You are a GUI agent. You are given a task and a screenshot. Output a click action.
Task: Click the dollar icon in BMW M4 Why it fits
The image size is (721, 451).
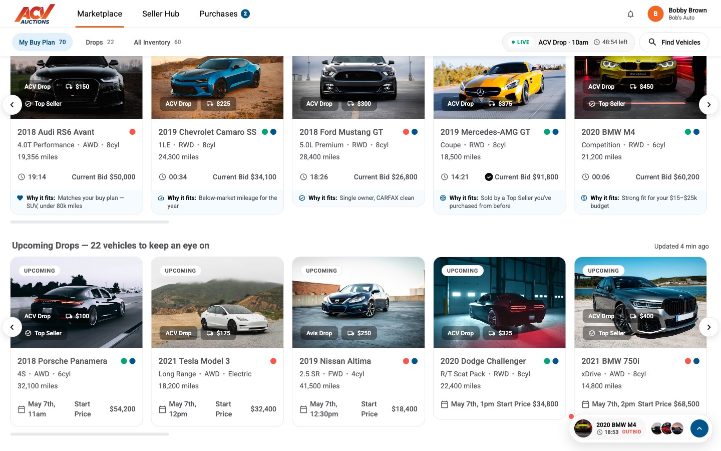click(584, 198)
